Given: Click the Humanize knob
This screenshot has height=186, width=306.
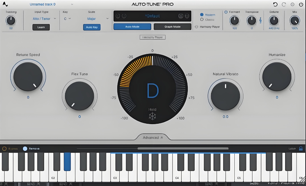Looking at the screenshot, I should pos(277,76).
